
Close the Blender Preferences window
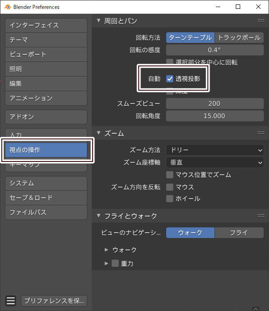pyautogui.click(x=258, y=7)
